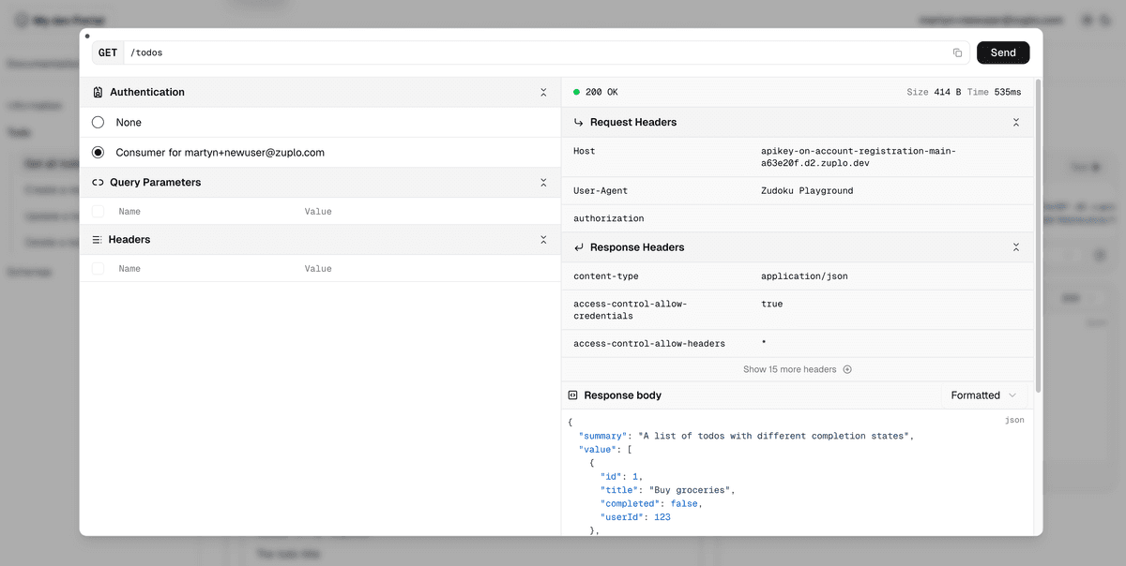1126x566 pixels.
Task: Collapse the Authentication section
Action: (x=543, y=92)
